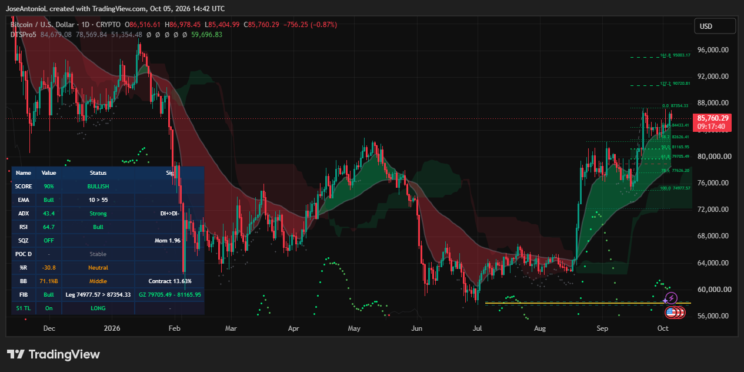This screenshot has height=372, width=744.
Task: Click the BB value 71.1%B
Action: [x=48, y=281]
